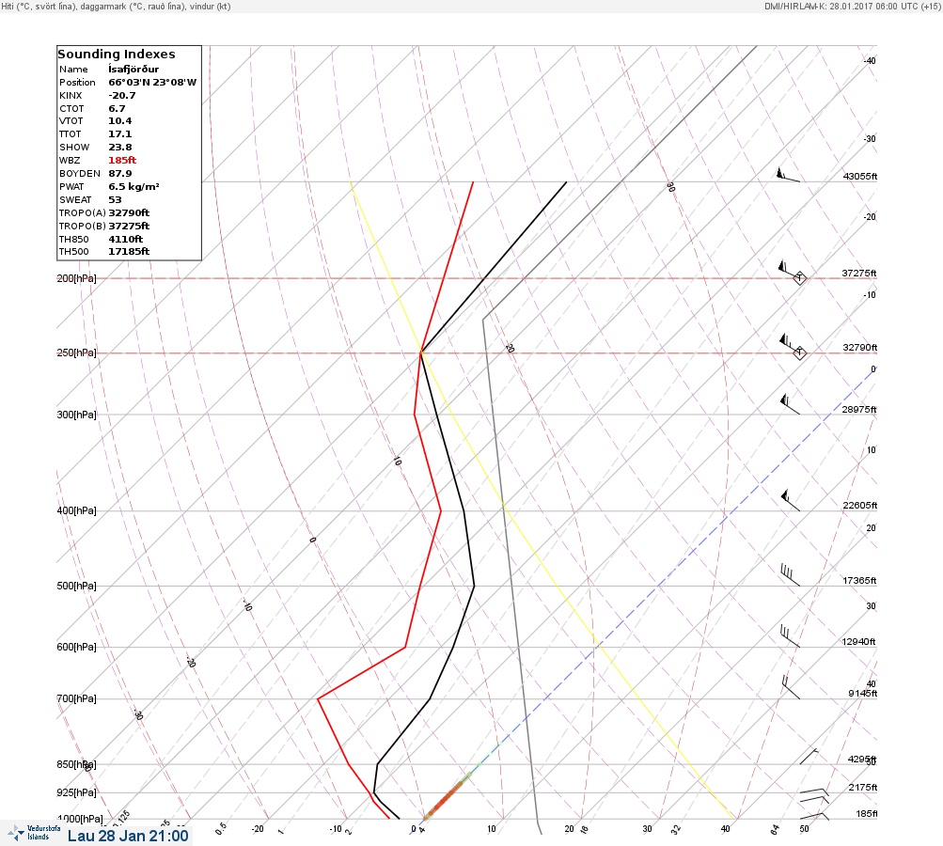
Task: Click the wind barb at 185ft
Action: click(814, 816)
